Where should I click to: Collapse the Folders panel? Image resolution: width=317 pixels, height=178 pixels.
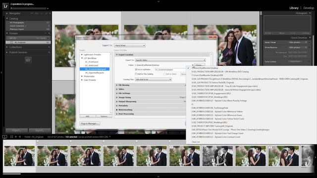pos(7,33)
